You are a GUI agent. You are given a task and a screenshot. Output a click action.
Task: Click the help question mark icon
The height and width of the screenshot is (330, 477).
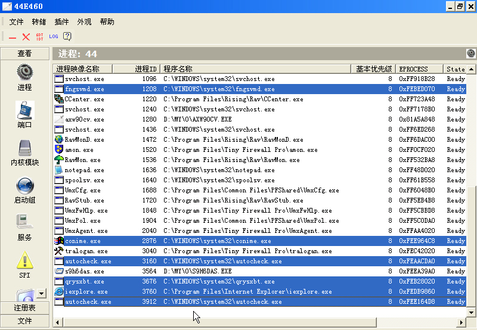click(x=67, y=36)
